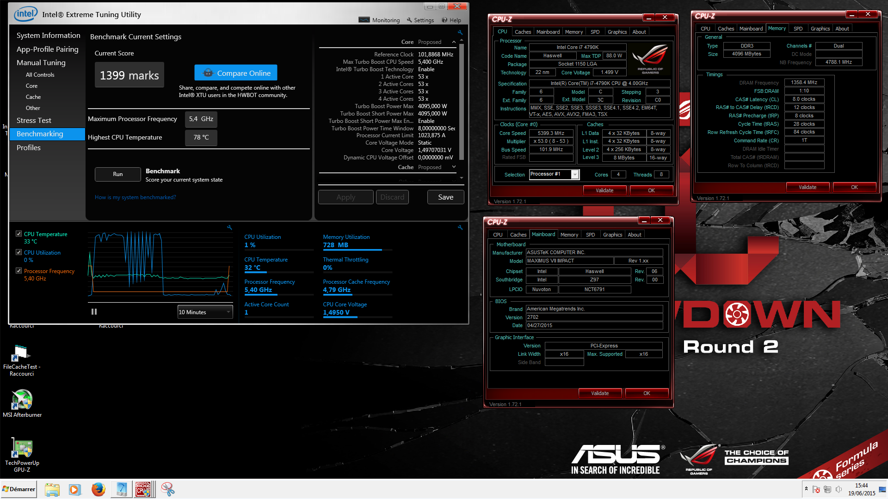The height and width of the screenshot is (499, 888).
Task: Click Validate in CPU-Z CPU window
Action: coord(604,190)
